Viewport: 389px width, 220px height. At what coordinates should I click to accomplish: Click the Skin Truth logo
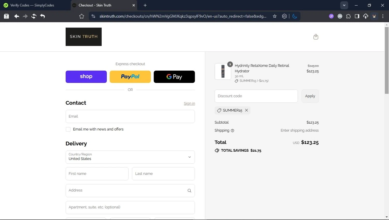pos(84,37)
